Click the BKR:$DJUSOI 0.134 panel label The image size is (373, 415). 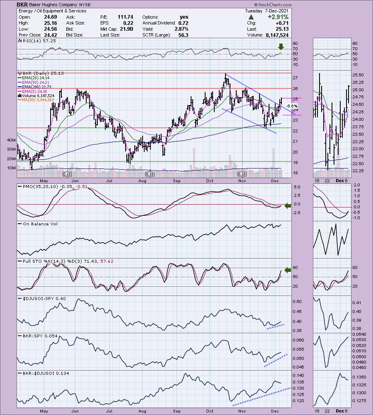pos(46,373)
